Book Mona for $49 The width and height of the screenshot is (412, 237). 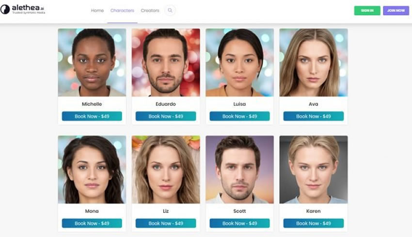click(x=92, y=223)
